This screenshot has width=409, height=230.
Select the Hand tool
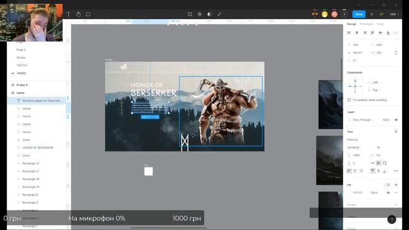[x=78, y=14]
